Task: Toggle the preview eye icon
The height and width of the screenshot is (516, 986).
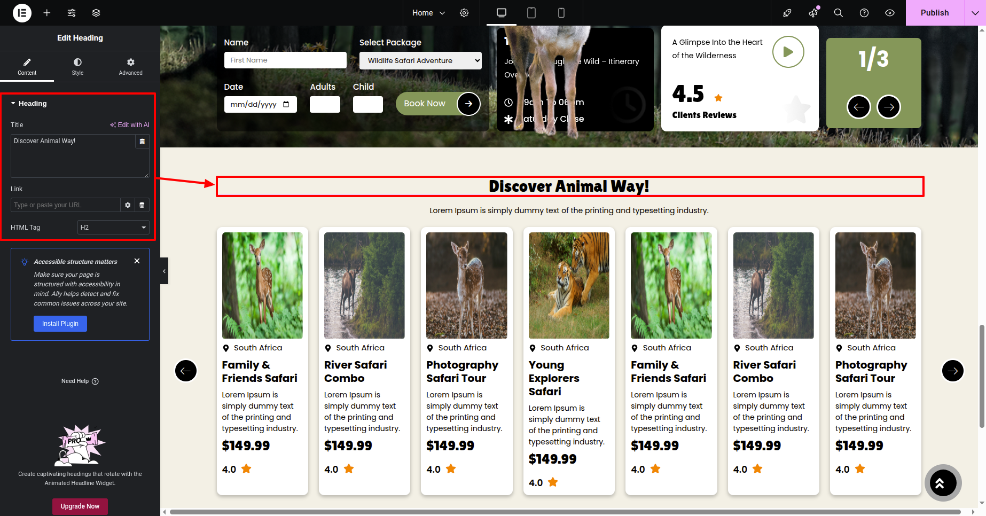Action: [890, 13]
